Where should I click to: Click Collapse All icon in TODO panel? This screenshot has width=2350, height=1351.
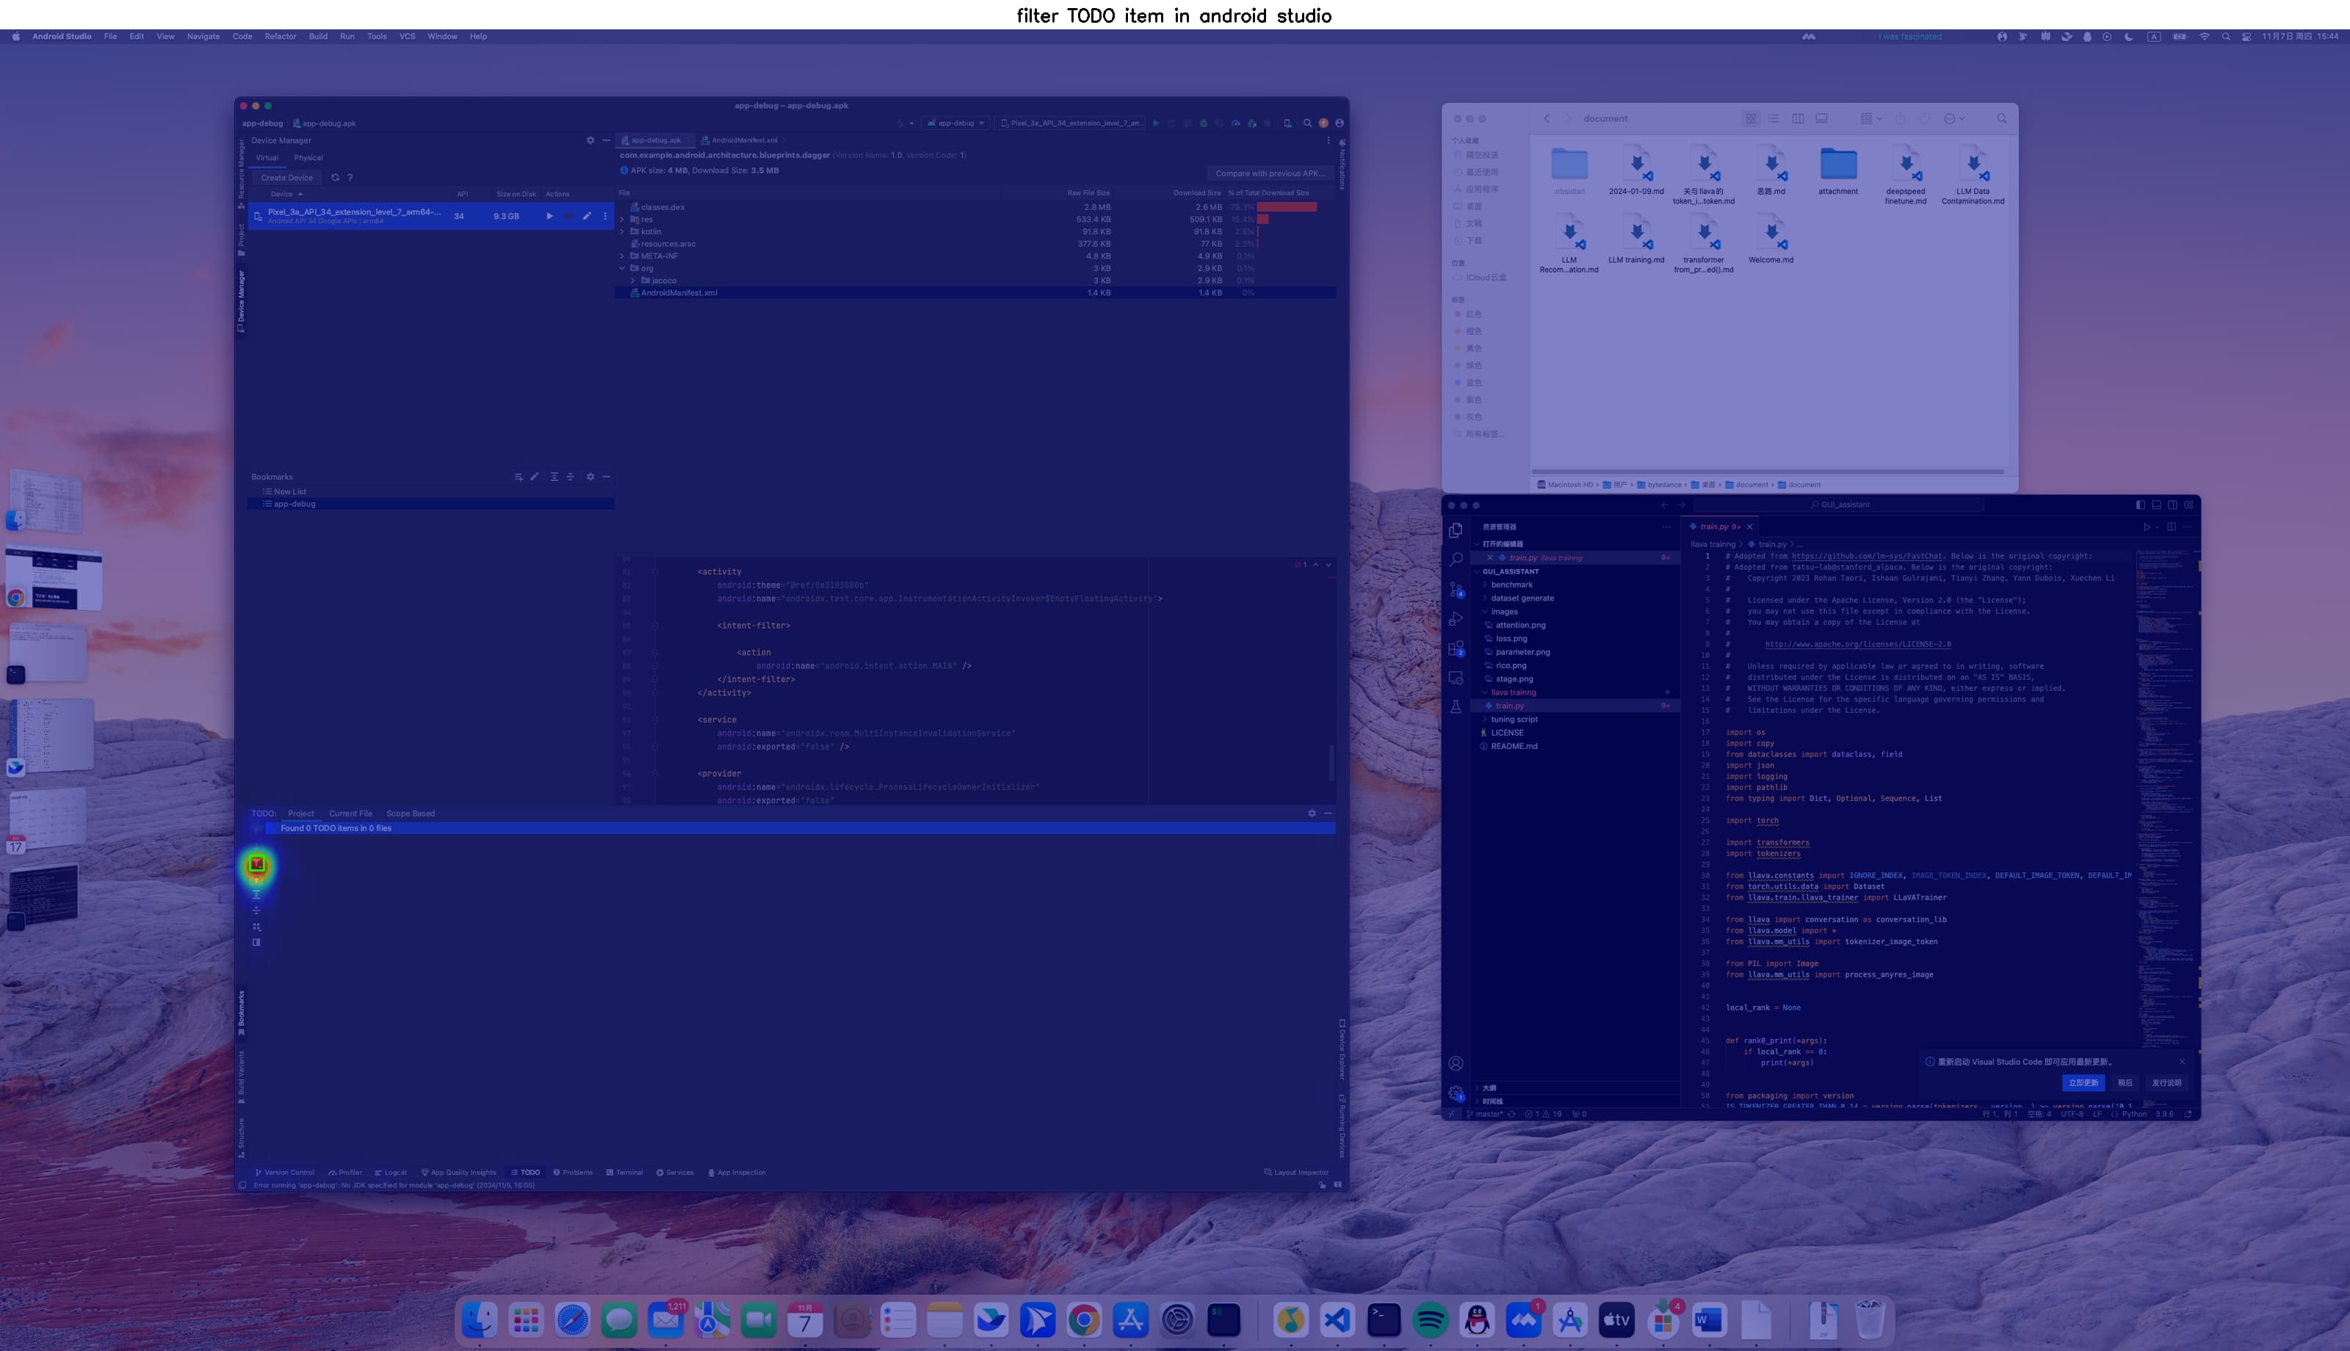[x=257, y=910]
